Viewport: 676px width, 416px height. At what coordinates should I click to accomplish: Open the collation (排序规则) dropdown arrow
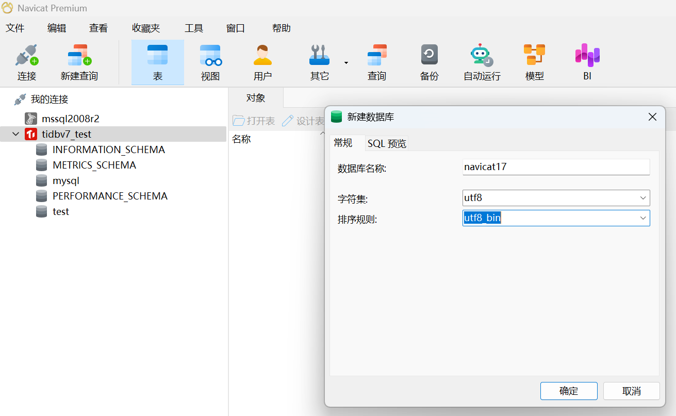tap(643, 218)
